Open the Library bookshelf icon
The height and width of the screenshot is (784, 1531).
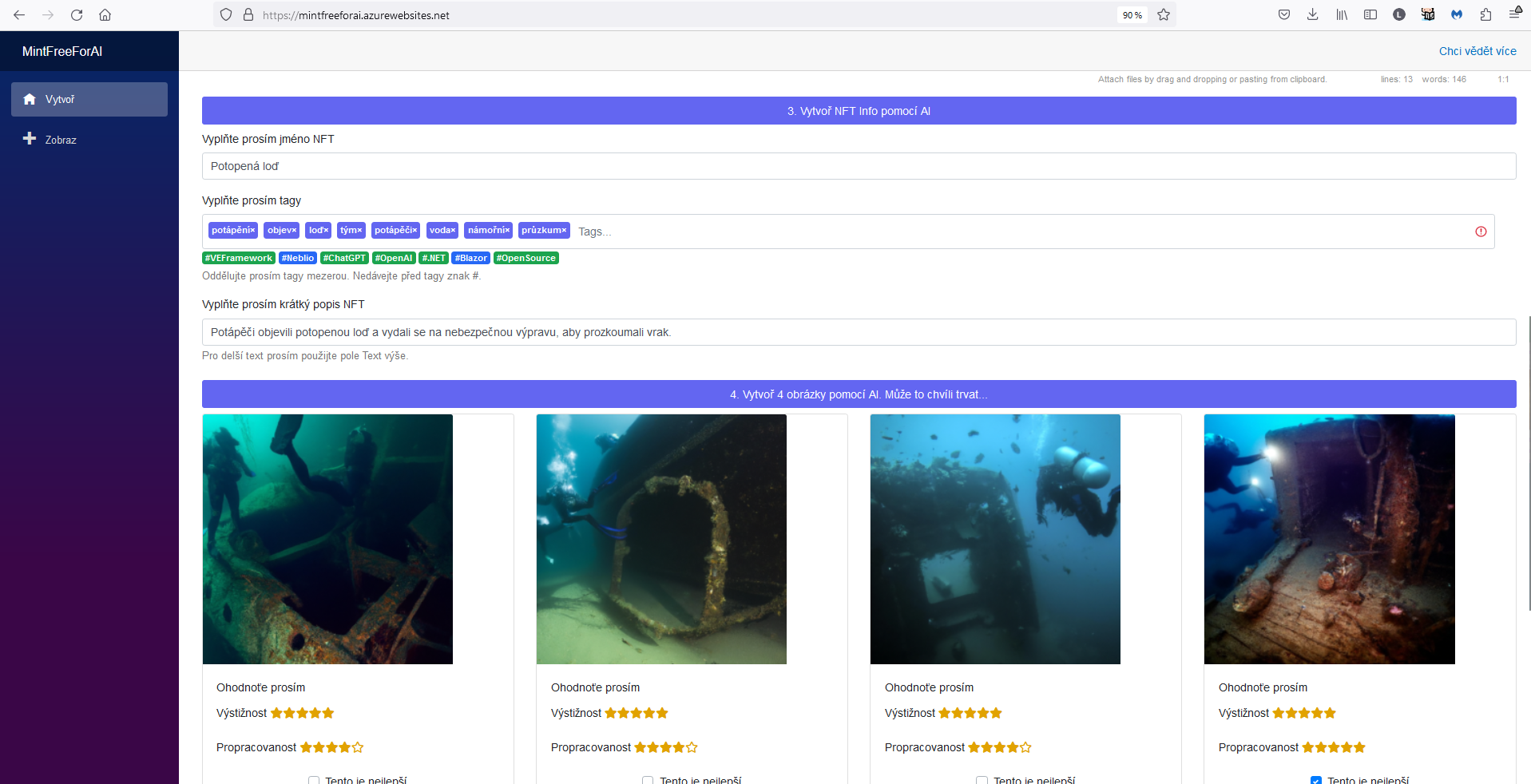(x=1342, y=15)
